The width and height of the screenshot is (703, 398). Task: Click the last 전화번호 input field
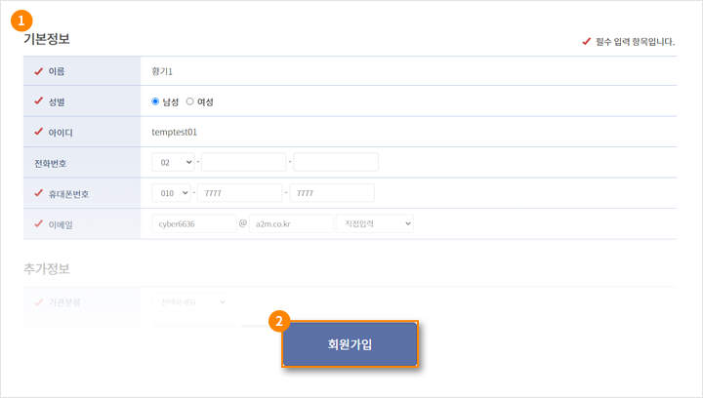pos(336,162)
